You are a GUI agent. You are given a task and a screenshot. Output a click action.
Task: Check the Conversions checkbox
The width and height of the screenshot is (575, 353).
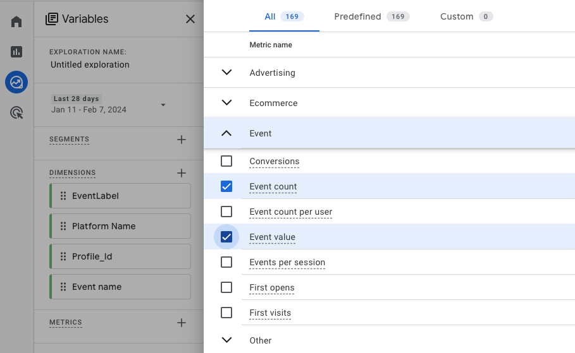[x=226, y=161]
